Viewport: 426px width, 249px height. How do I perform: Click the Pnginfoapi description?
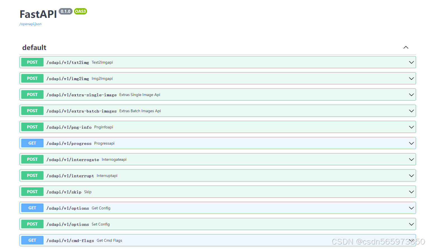pyautogui.click(x=104, y=127)
